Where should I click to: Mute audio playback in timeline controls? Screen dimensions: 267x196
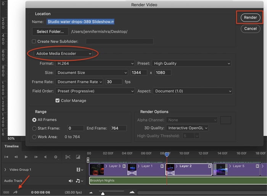(x=45, y=157)
